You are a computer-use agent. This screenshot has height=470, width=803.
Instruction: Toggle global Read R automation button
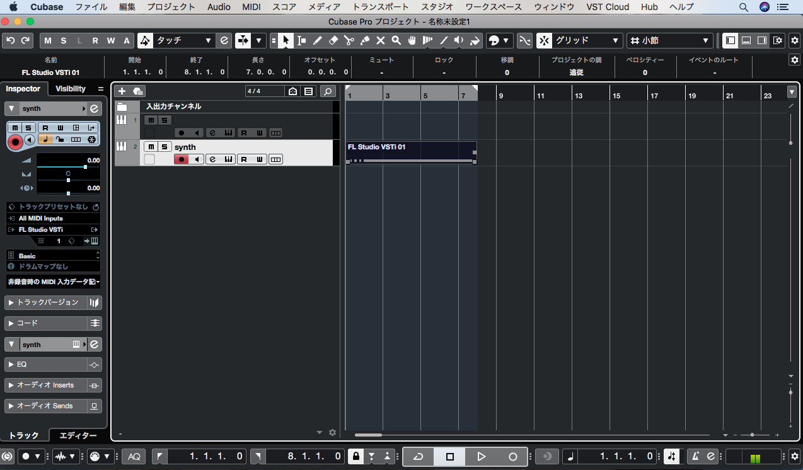[95, 40]
